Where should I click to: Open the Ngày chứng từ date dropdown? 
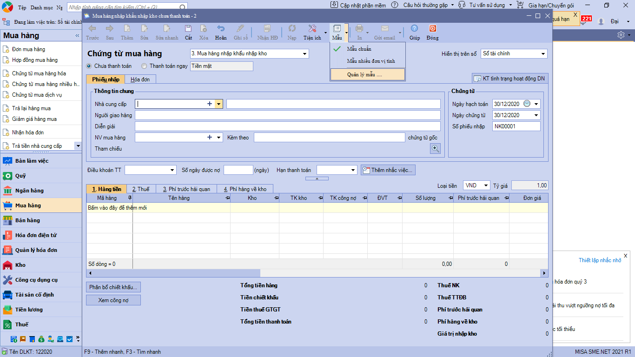click(536, 115)
